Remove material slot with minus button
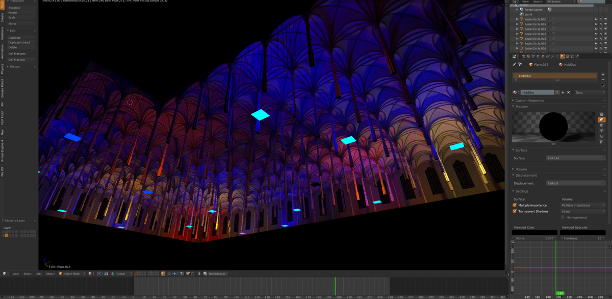 (x=603, y=80)
